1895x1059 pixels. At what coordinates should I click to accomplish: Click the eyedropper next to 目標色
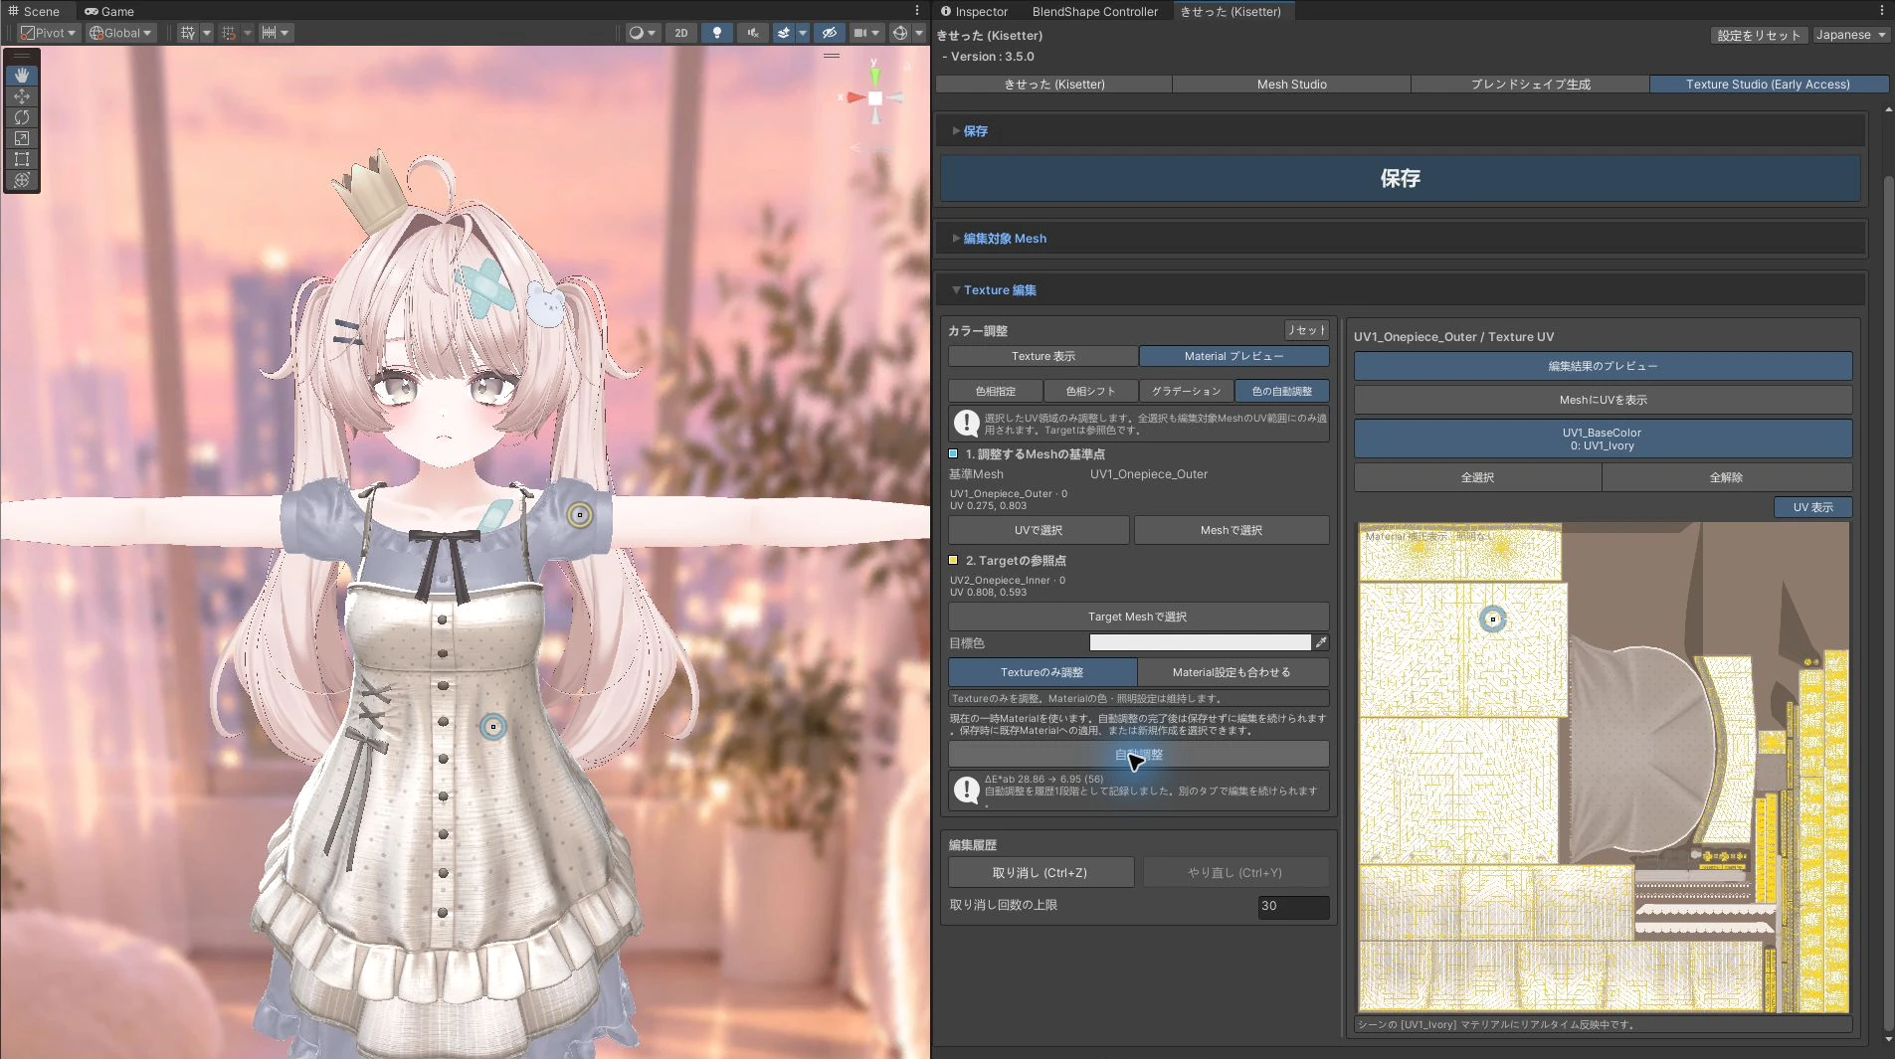[1321, 642]
